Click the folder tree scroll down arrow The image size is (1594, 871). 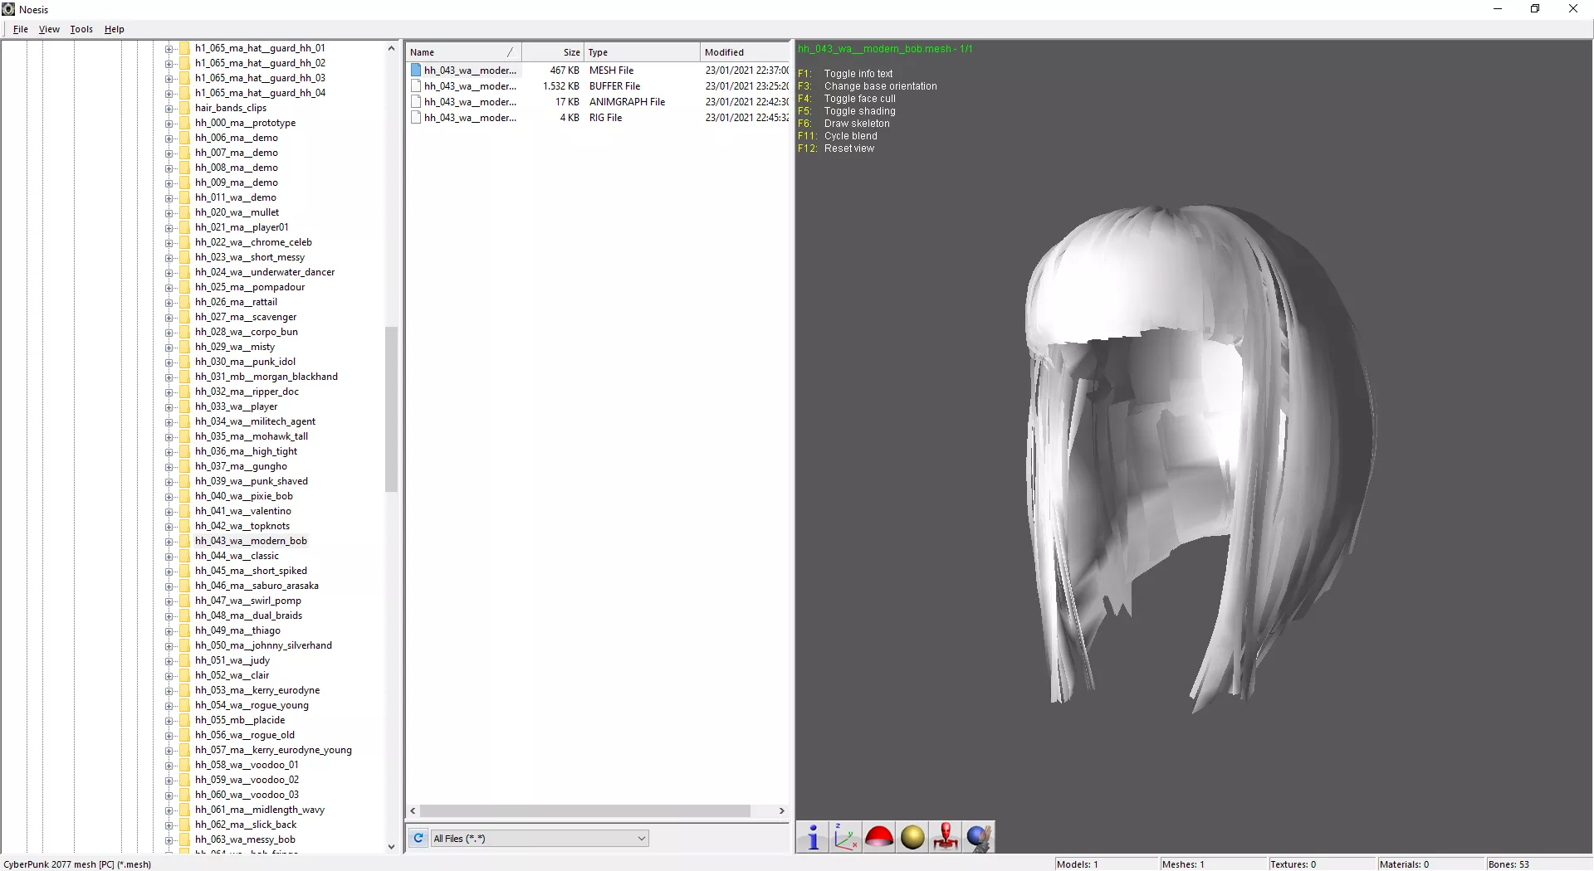(391, 847)
